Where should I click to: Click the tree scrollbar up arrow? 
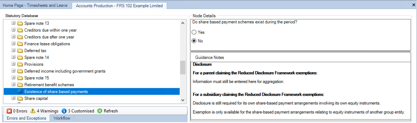[183, 23]
